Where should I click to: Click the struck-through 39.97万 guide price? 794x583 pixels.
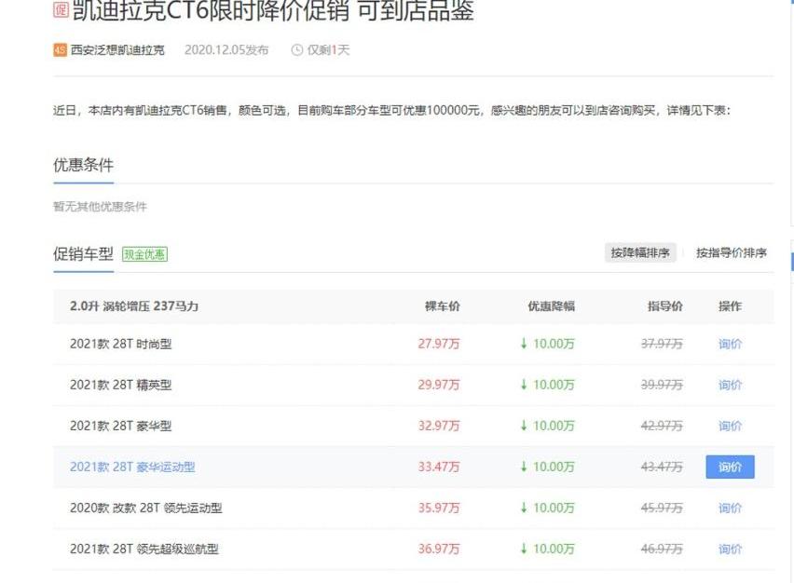click(x=662, y=386)
